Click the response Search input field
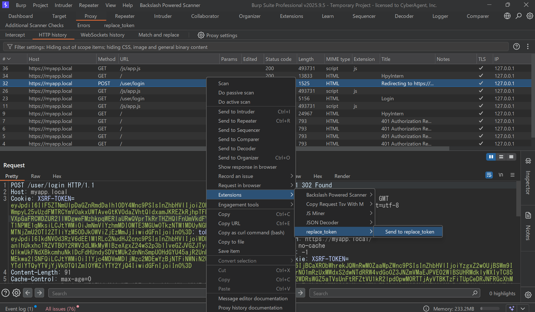This screenshot has height=312, width=535. click(x=391, y=293)
